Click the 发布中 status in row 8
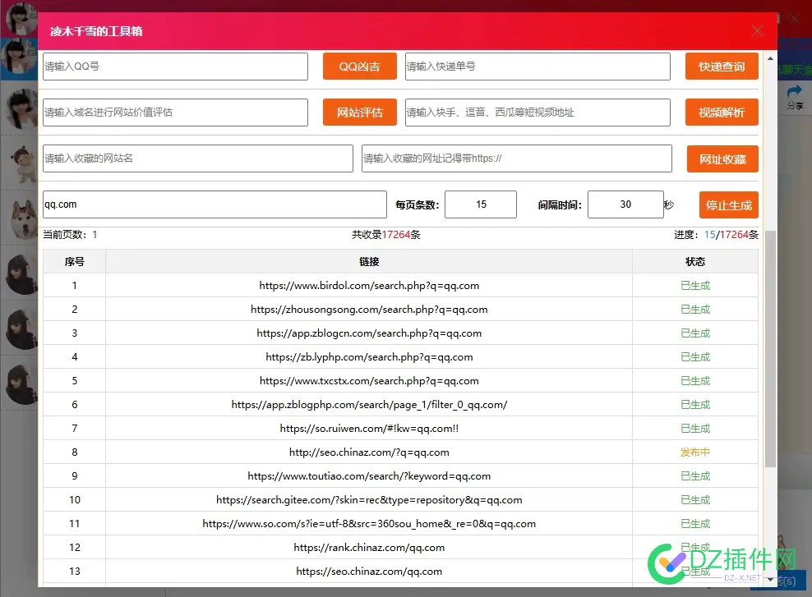Image resolution: width=812 pixels, height=597 pixels. tap(695, 452)
